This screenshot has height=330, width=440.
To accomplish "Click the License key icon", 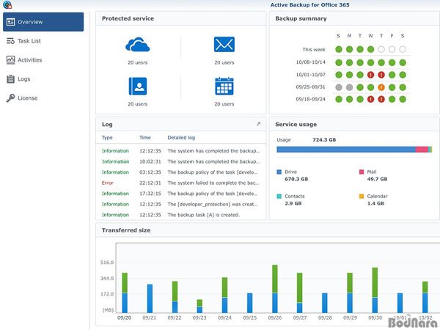I will (11, 98).
